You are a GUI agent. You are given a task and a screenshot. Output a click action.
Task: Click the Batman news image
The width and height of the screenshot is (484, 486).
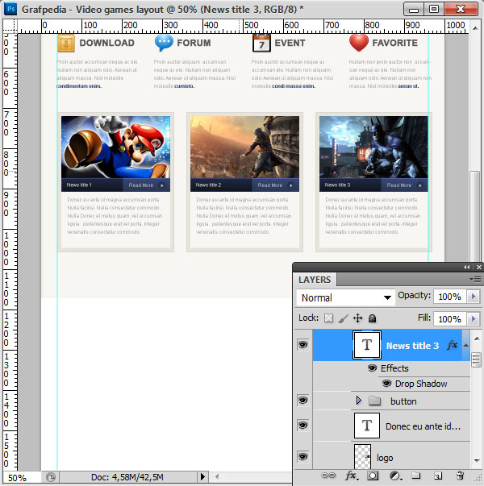(373, 147)
